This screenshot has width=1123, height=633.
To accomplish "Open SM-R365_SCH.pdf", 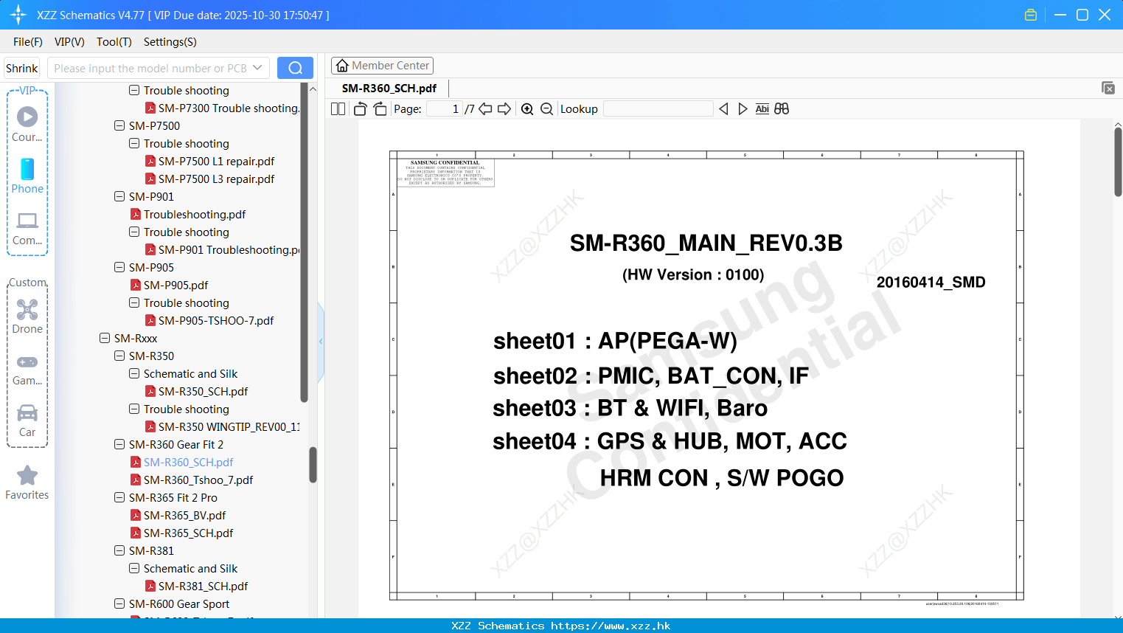I will tap(188, 533).
